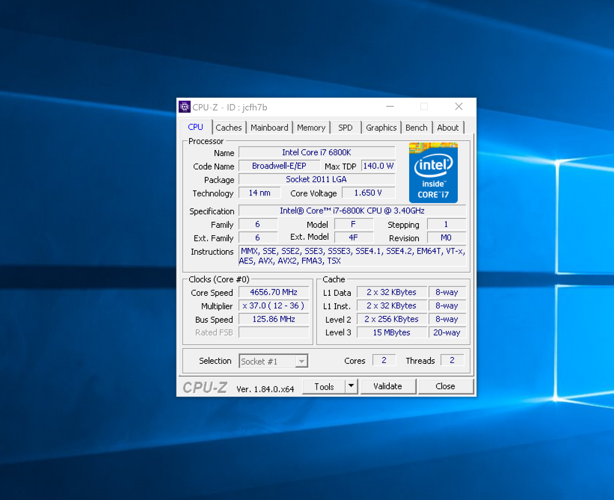Click the Specification field i7-6800K CPU @ 3.40GHz
Viewport: 614px width, 500px height.
352,211
